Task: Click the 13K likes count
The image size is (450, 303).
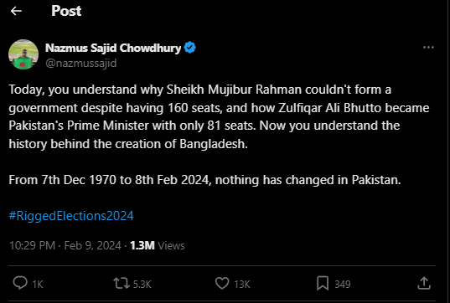Action: [242, 285]
